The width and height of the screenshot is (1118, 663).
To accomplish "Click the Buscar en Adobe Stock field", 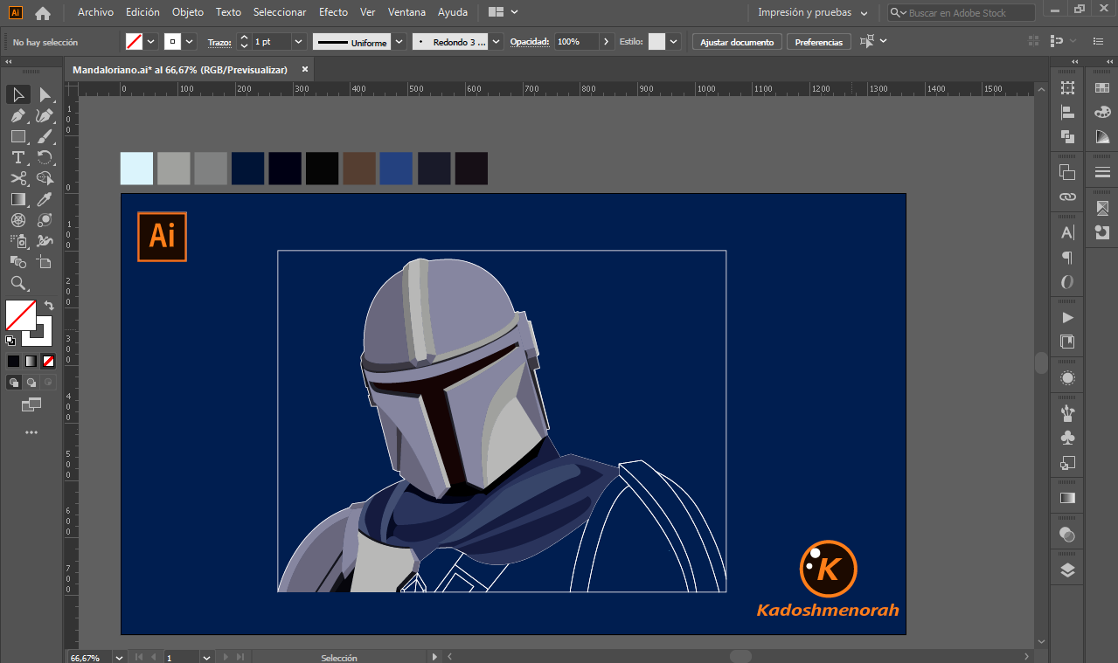I will [x=962, y=13].
